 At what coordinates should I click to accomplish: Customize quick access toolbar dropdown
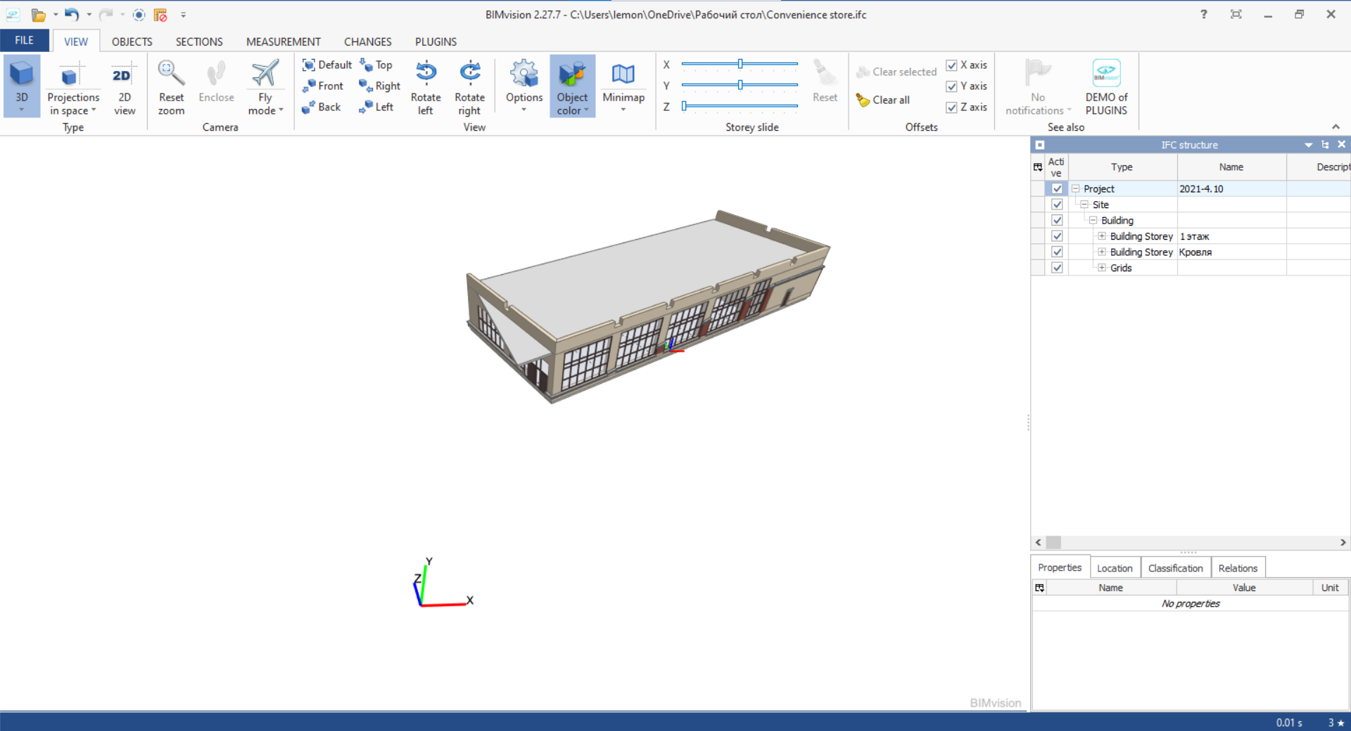pyautogui.click(x=183, y=14)
